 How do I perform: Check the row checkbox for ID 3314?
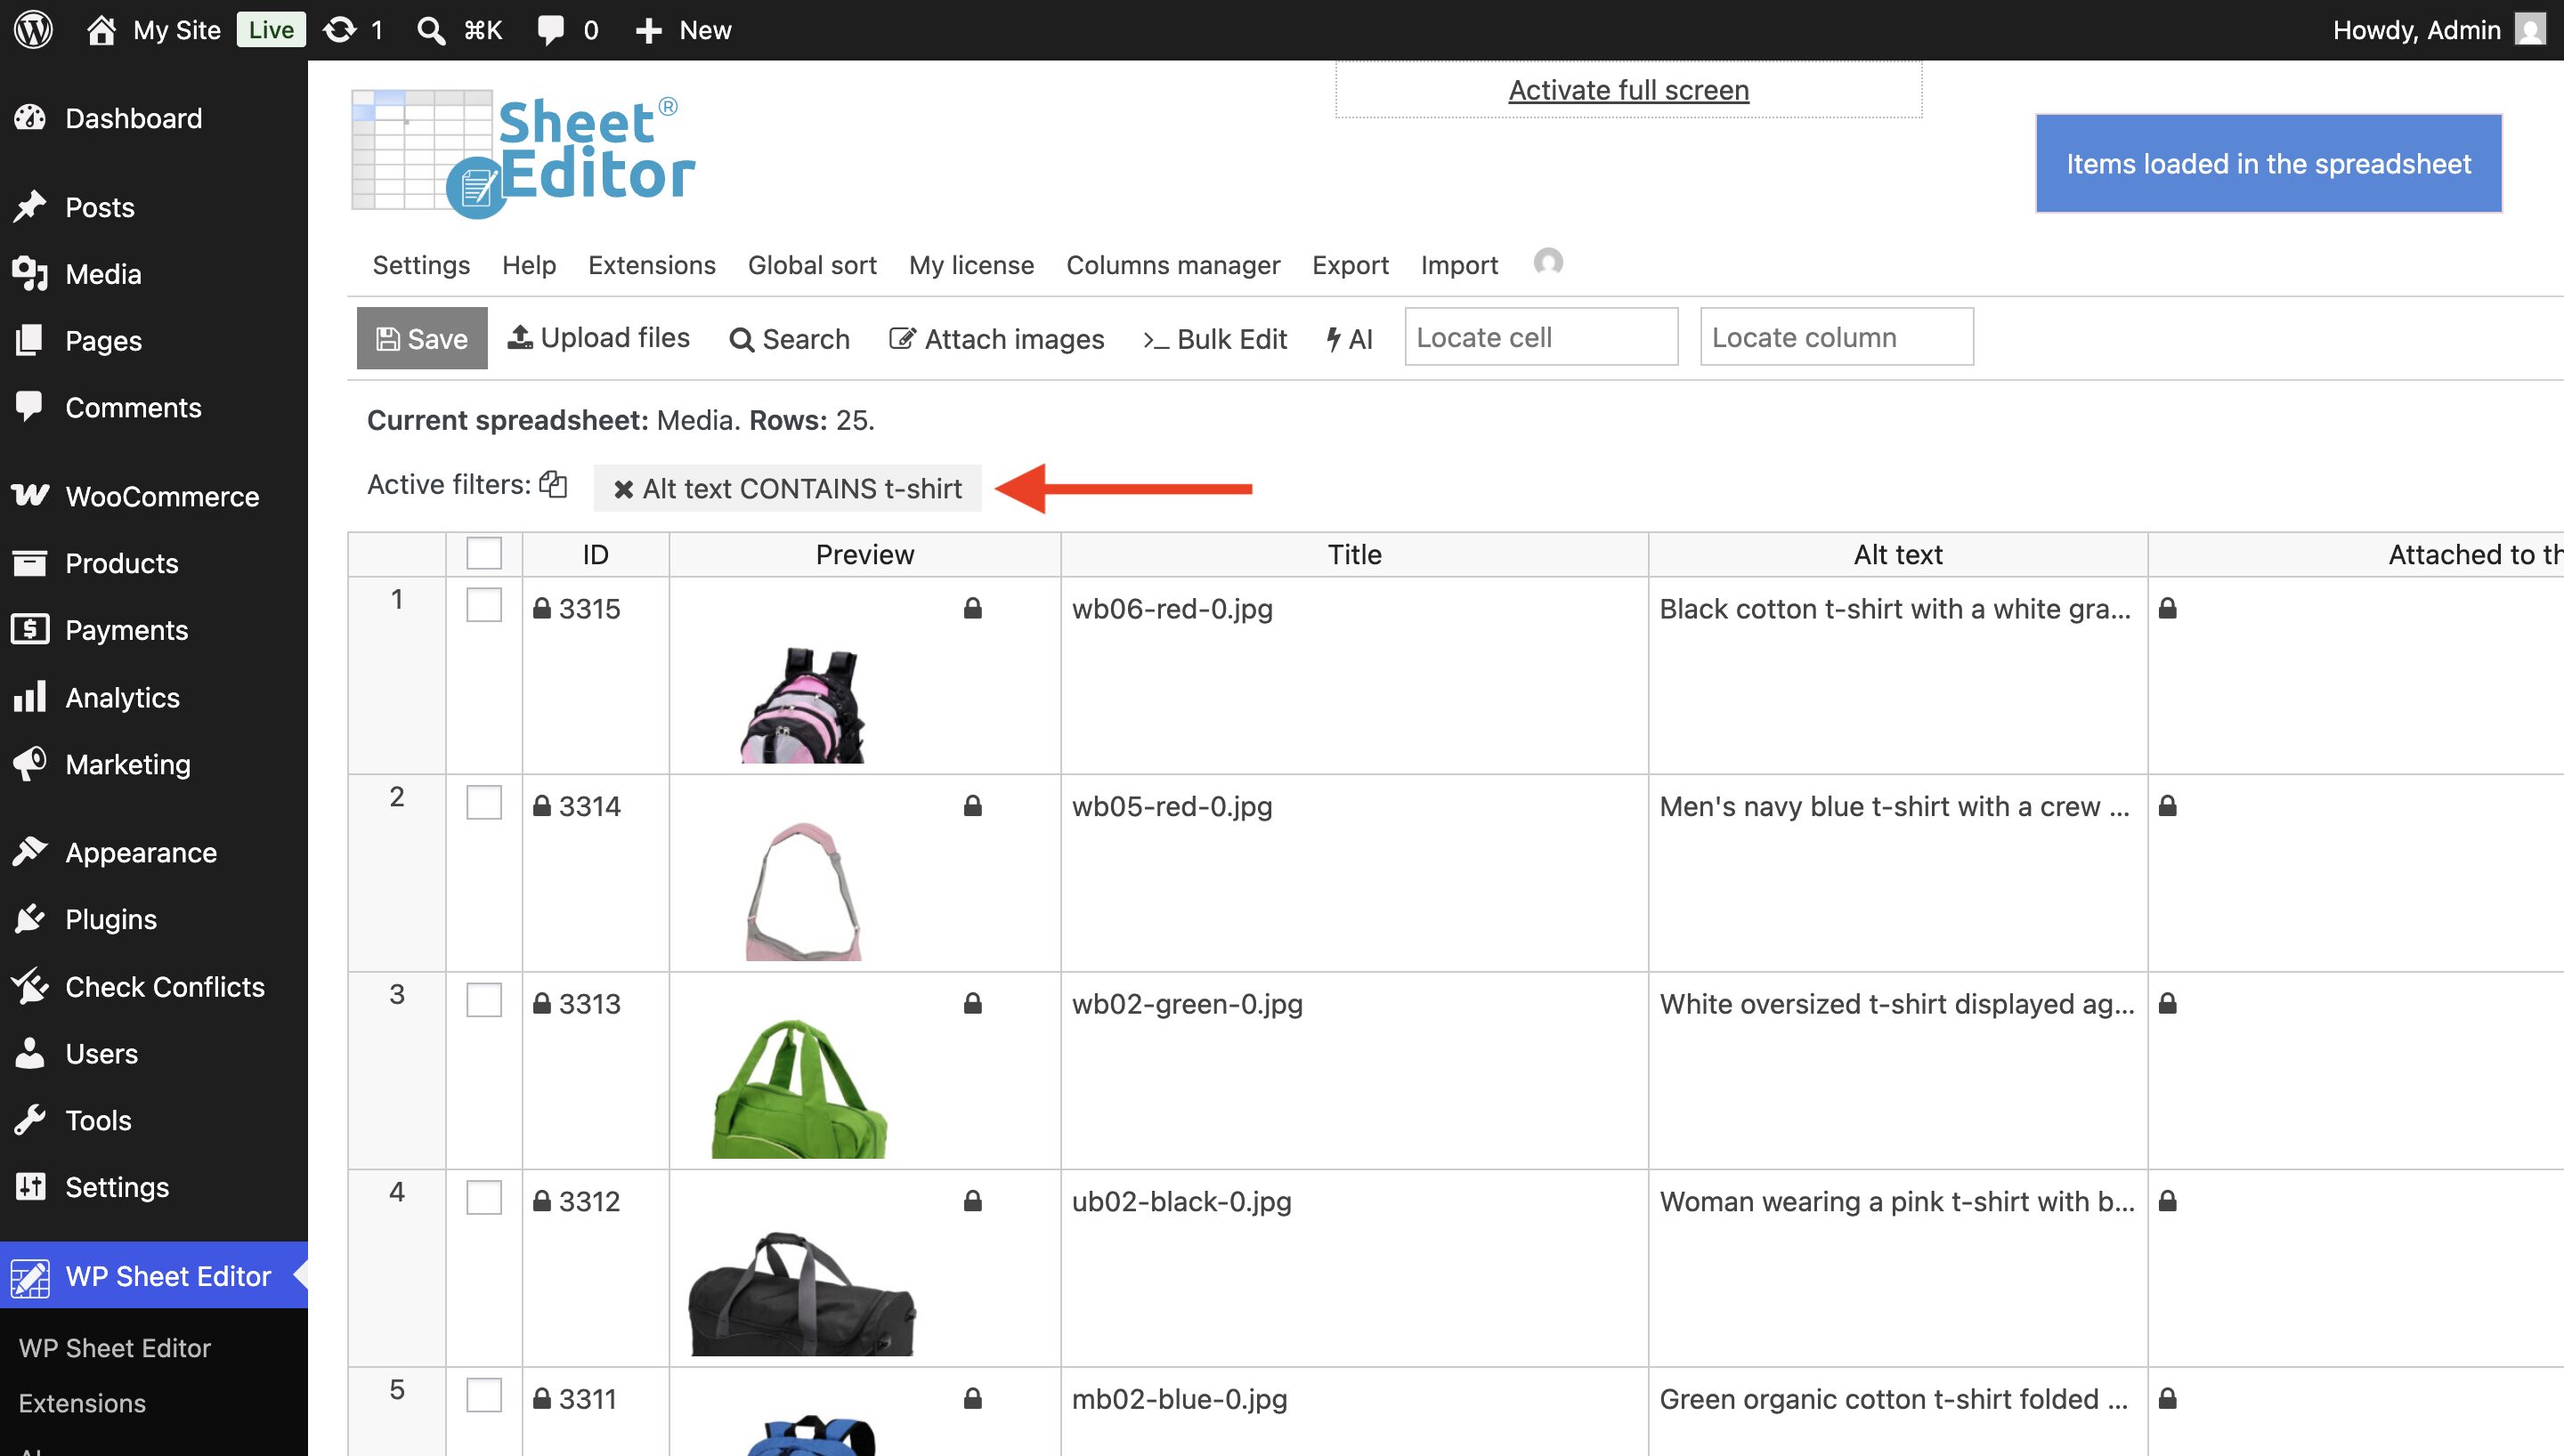484,802
